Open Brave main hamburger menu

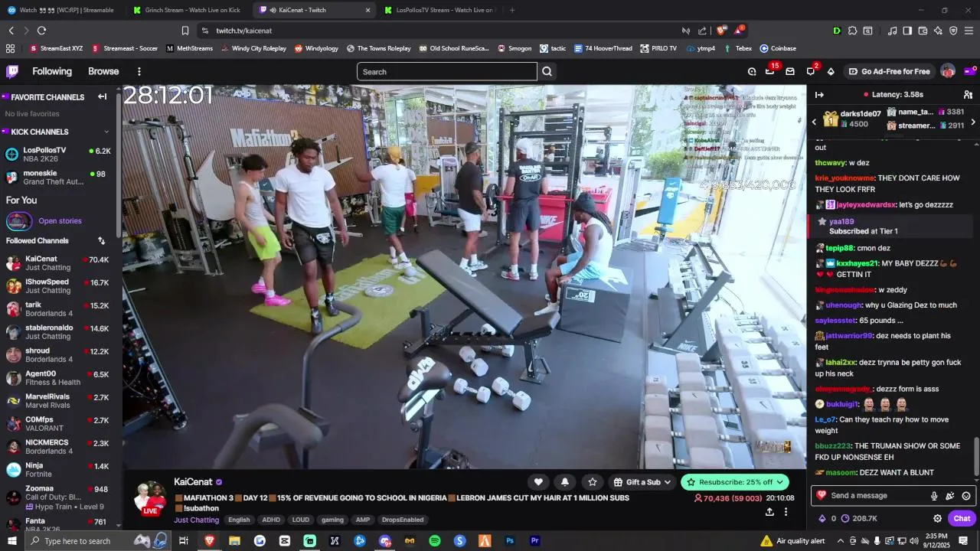point(968,31)
